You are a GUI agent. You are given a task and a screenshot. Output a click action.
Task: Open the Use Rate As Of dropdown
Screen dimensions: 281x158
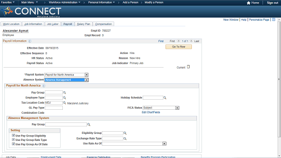(164, 144)
